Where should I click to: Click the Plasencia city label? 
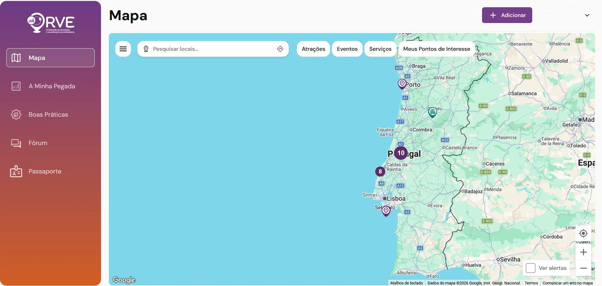(506, 137)
